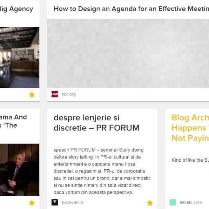Image resolution: width=209 pixels, height=209 pixels.
Task: Click the bazavan.ro black favicon icon
Action: [x=55, y=202]
